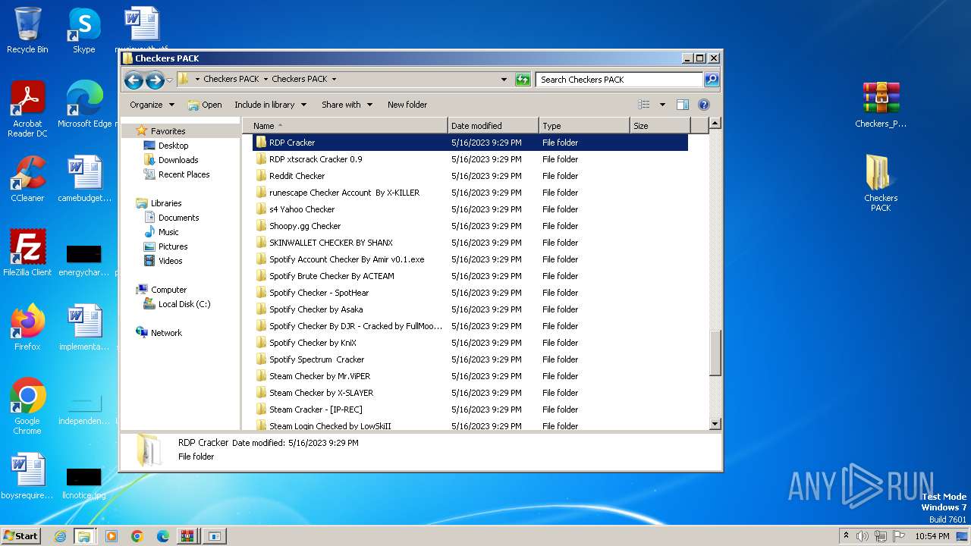
Task: Click the search magnifier icon
Action: tap(711, 79)
